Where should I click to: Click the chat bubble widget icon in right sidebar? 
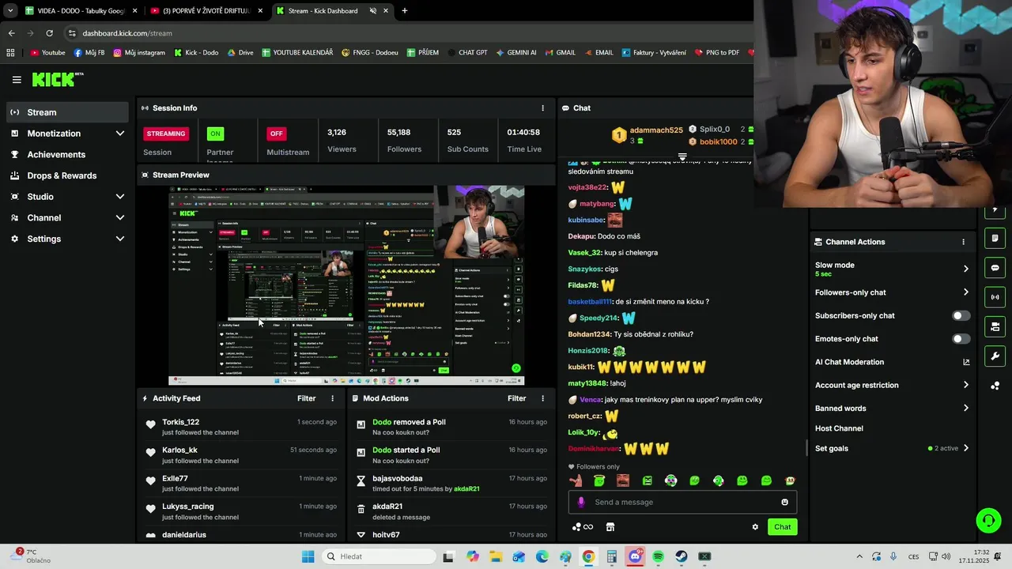[x=995, y=268]
